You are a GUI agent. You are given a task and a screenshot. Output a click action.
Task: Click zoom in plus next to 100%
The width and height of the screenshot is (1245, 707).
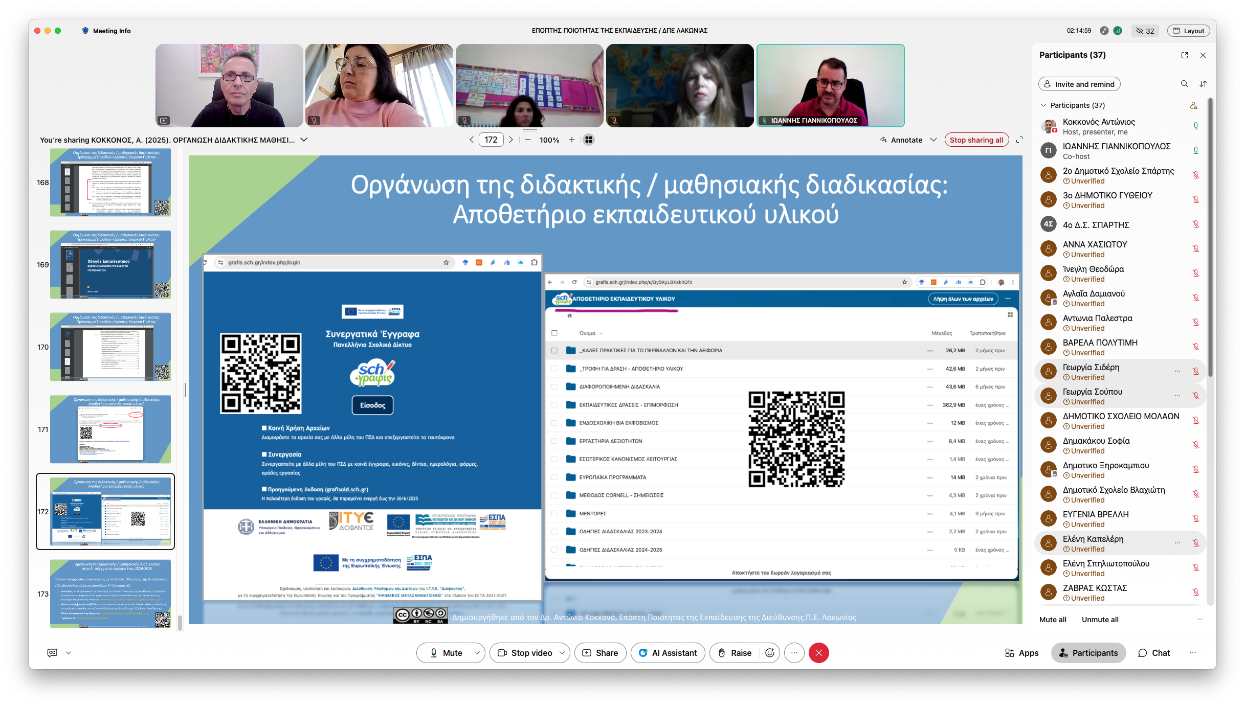click(x=572, y=140)
